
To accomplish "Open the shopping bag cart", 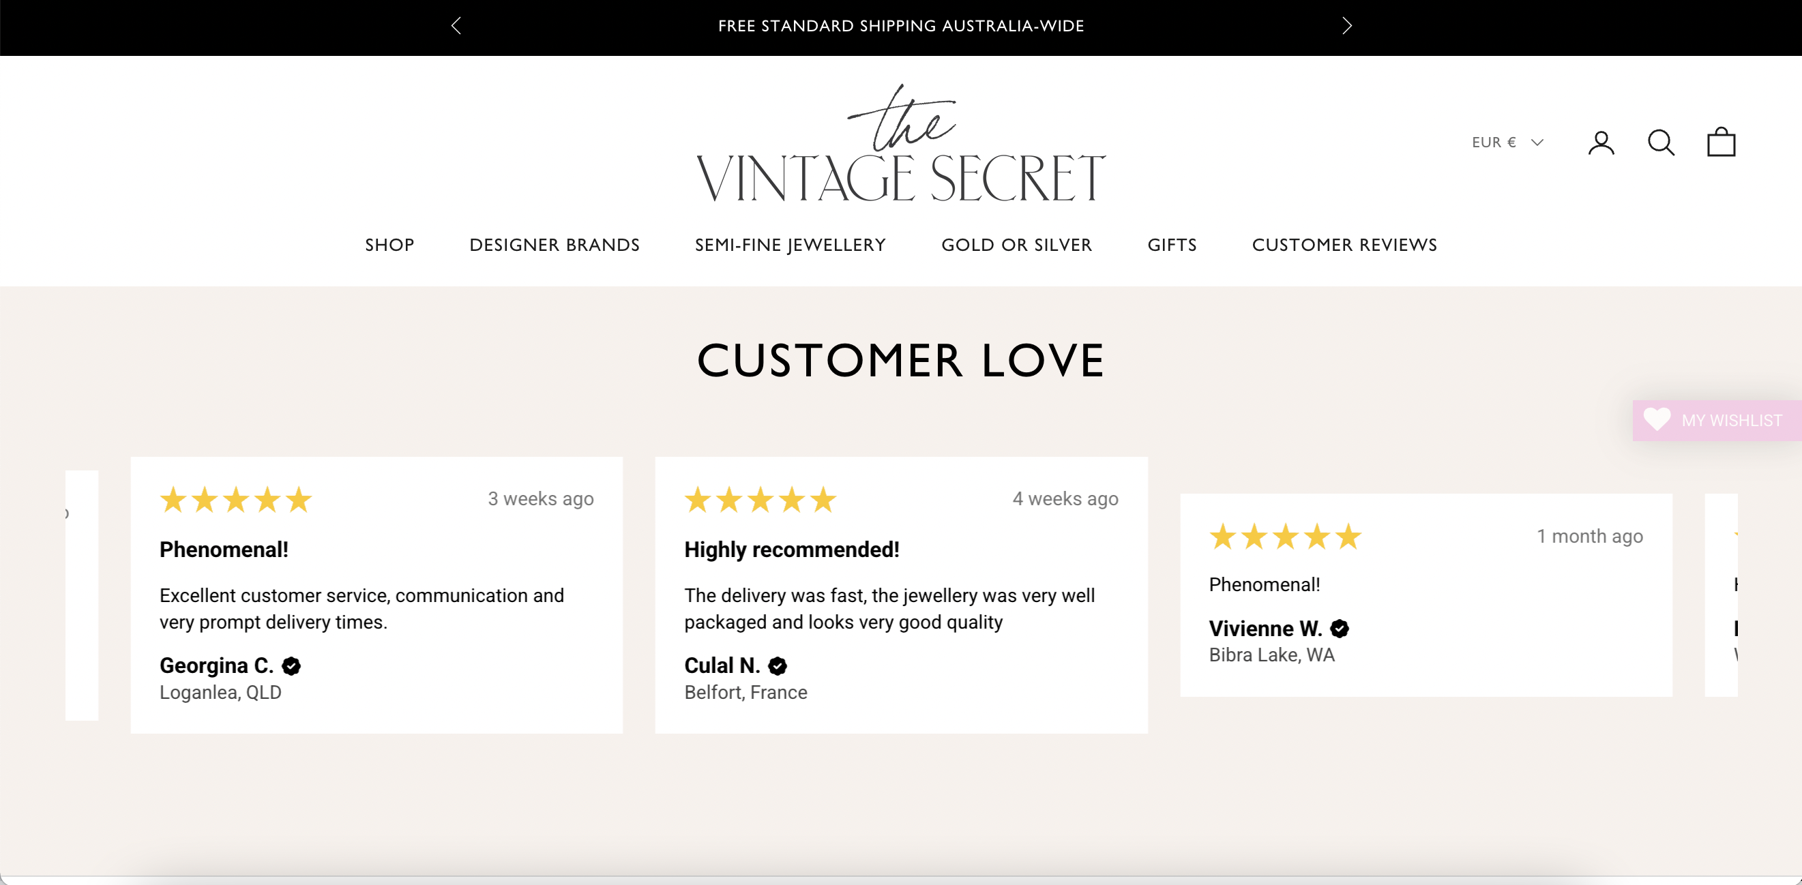I will click(1721, 142).
